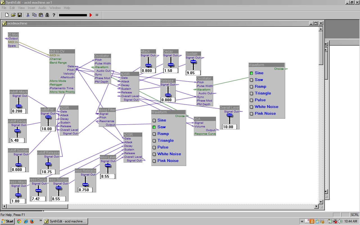Select Ramp in the right Waveform list

(258, 87)
